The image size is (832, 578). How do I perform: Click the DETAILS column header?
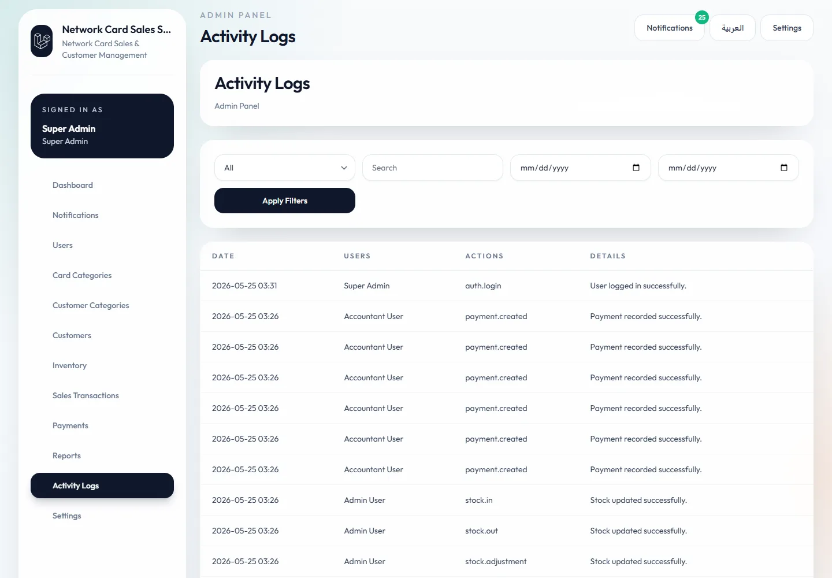point(608,256)
